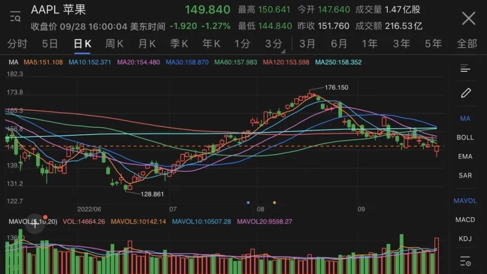
Task: Click the -1.27% change value
Action: (x=216, y=26)
